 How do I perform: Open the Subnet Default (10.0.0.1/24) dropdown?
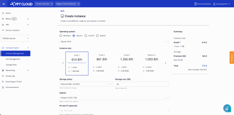point(114,98)
